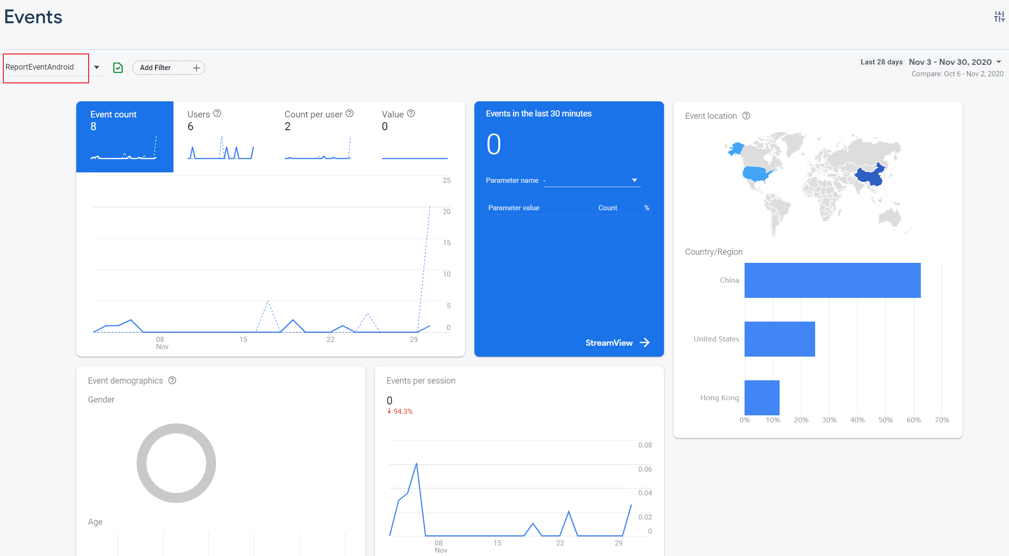Open the customize report sliders icon

click(x=999, y=17)
